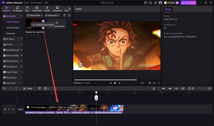Play the video preview

click(x=115, y=83)
